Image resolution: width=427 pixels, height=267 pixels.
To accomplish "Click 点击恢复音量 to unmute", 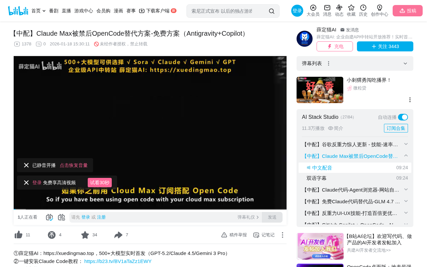I will [74, 165].
